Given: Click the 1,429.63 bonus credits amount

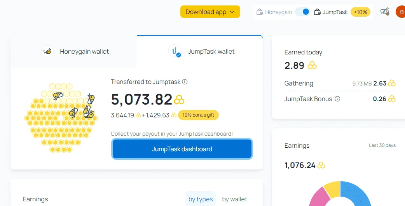Looking at the screenshot, I should [157, 115].
